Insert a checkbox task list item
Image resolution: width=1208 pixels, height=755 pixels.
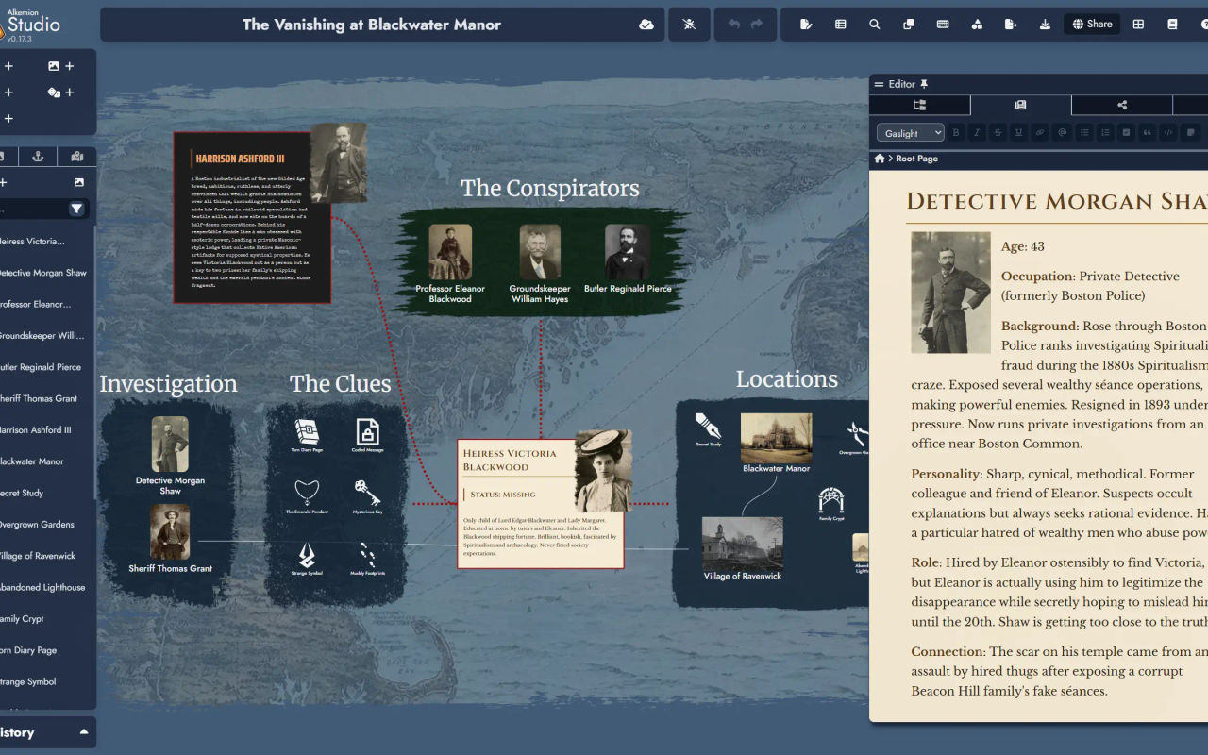(x=1126, y=133)
